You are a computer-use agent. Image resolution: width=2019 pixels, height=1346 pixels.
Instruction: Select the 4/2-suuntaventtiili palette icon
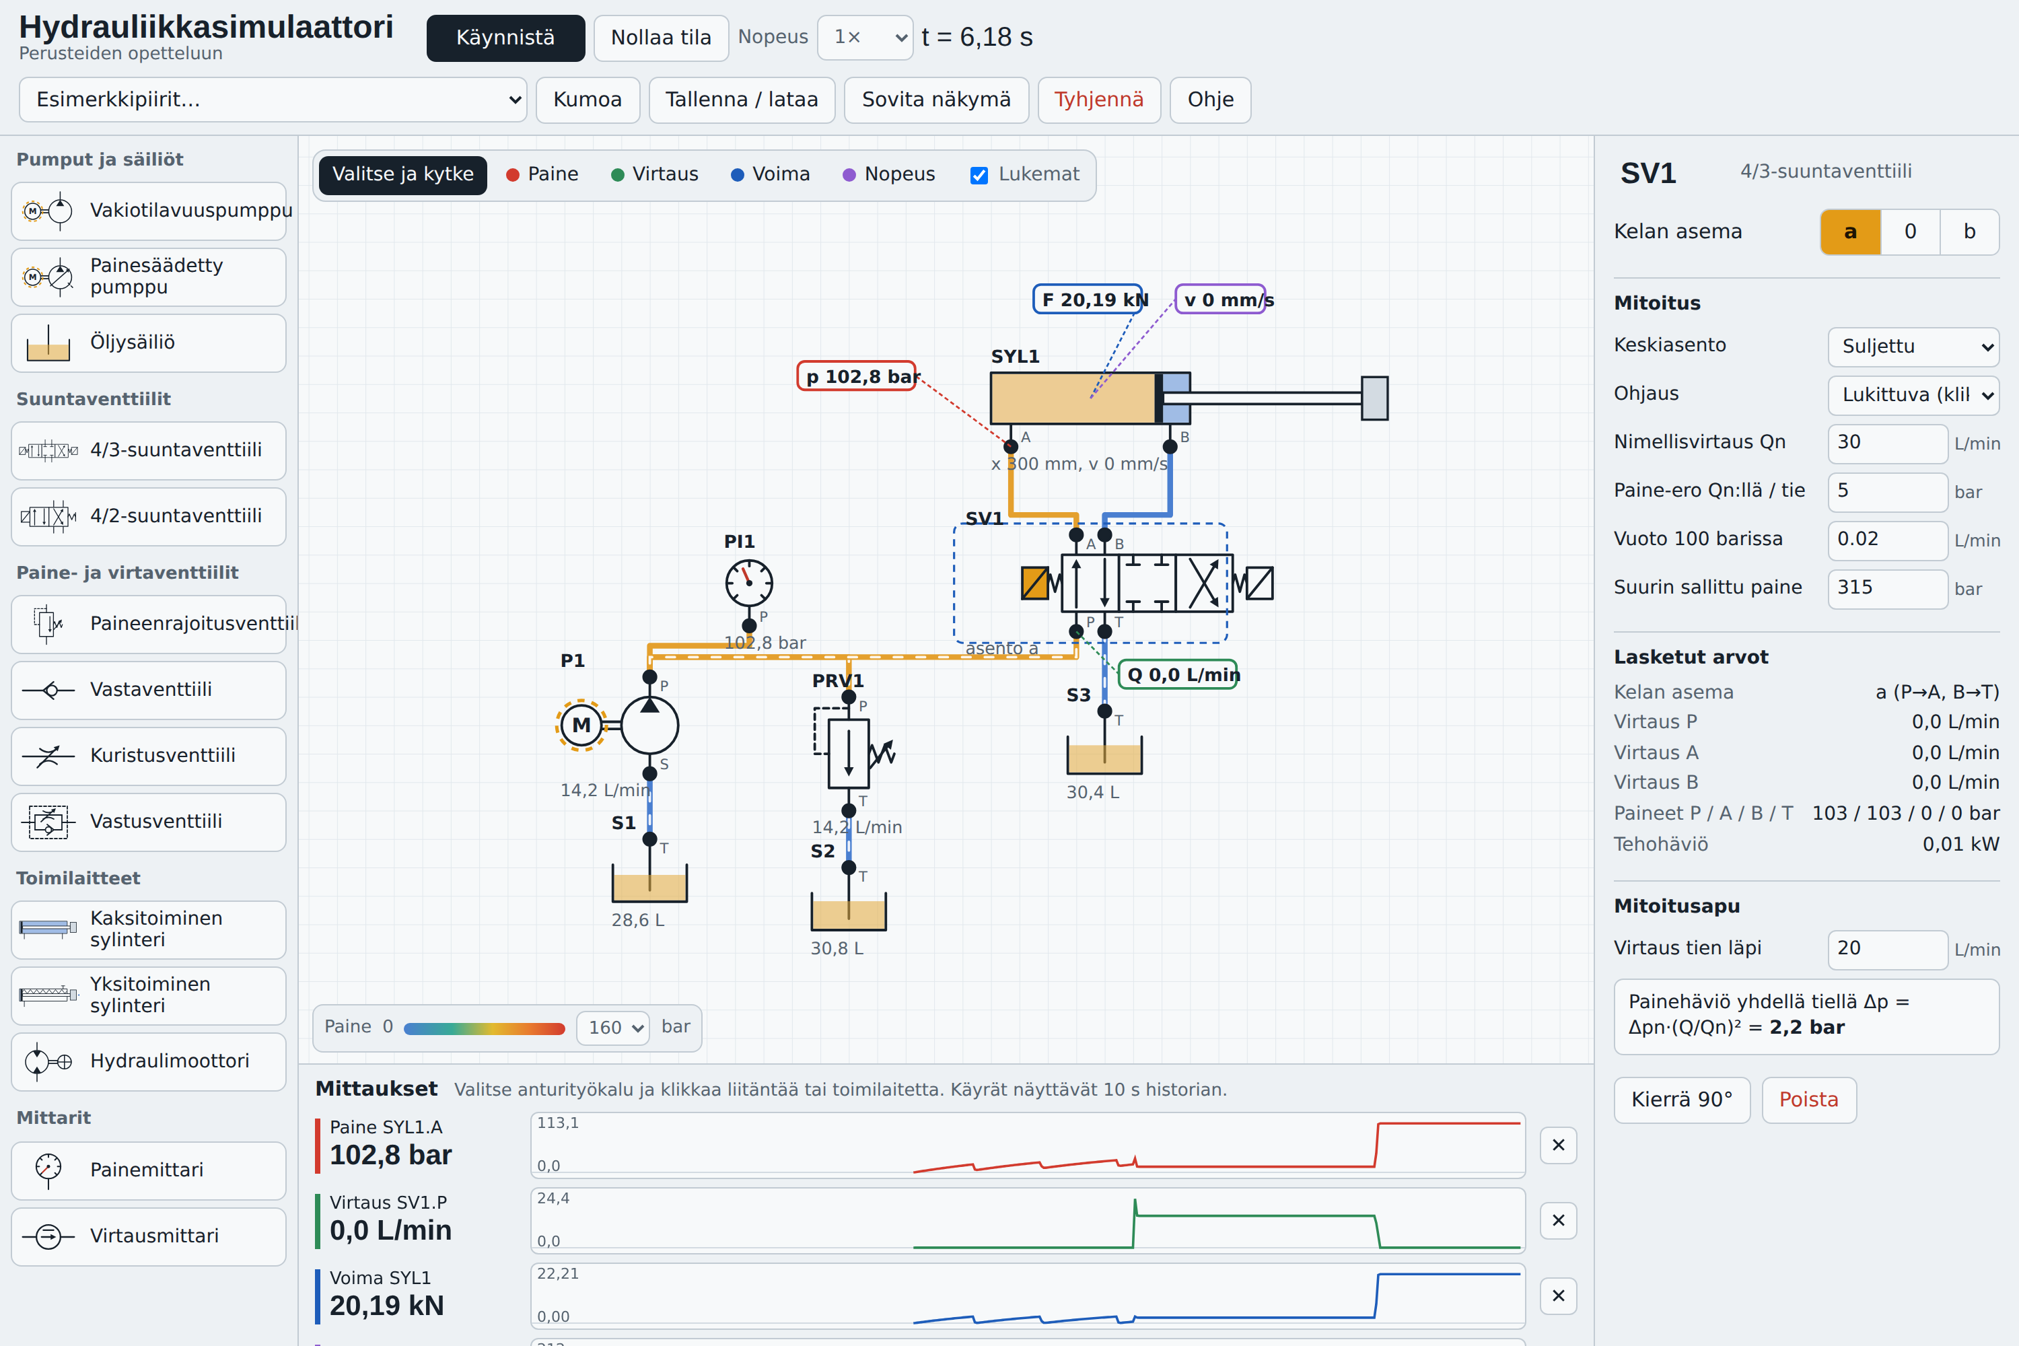[48, 516]
